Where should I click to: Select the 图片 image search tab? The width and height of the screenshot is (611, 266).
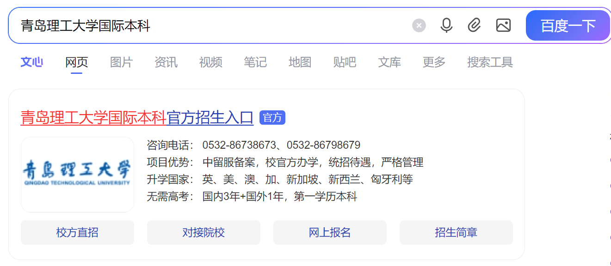(121, 62)
